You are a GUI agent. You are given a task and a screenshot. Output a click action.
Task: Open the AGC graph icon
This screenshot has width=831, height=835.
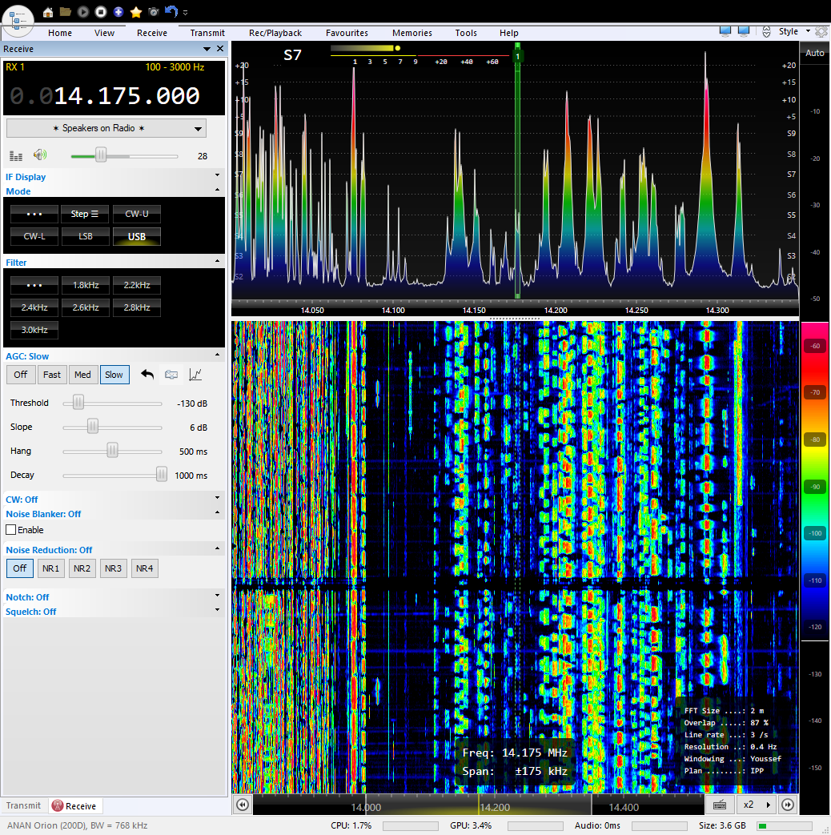click(x=195, y=375)
